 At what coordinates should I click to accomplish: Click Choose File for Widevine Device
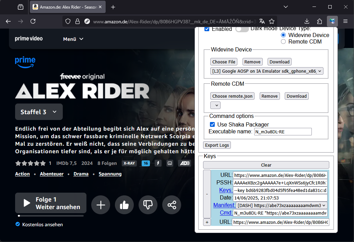pyautogui.click(x=224, y=62)
